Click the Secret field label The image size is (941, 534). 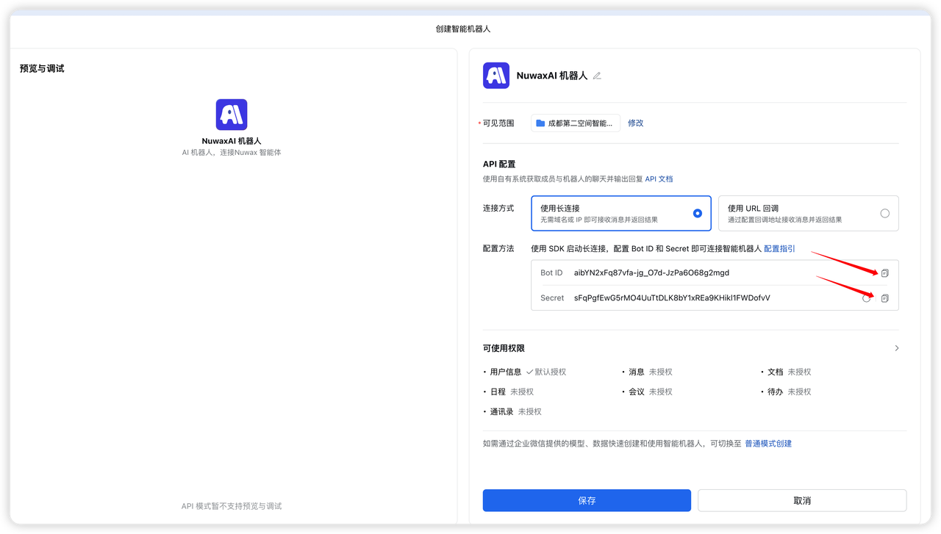click(552, 298)
